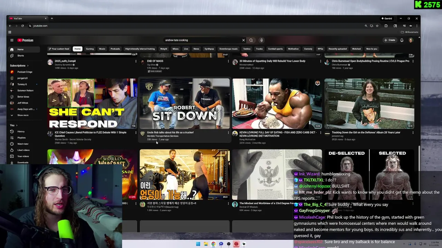This screenshot has height=248, width=442.
Task: Play Deftones girl bench video thumbnail
Action: 369,104
